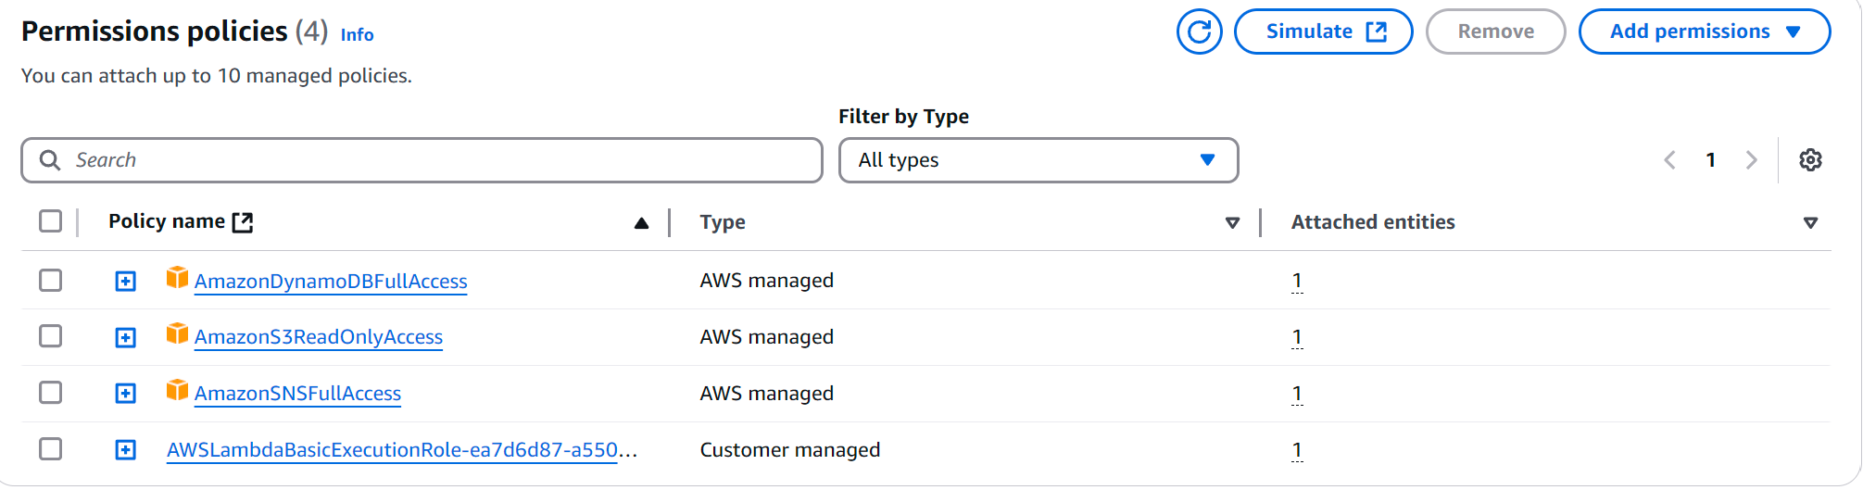Open table preferences gear icon

1810,160
